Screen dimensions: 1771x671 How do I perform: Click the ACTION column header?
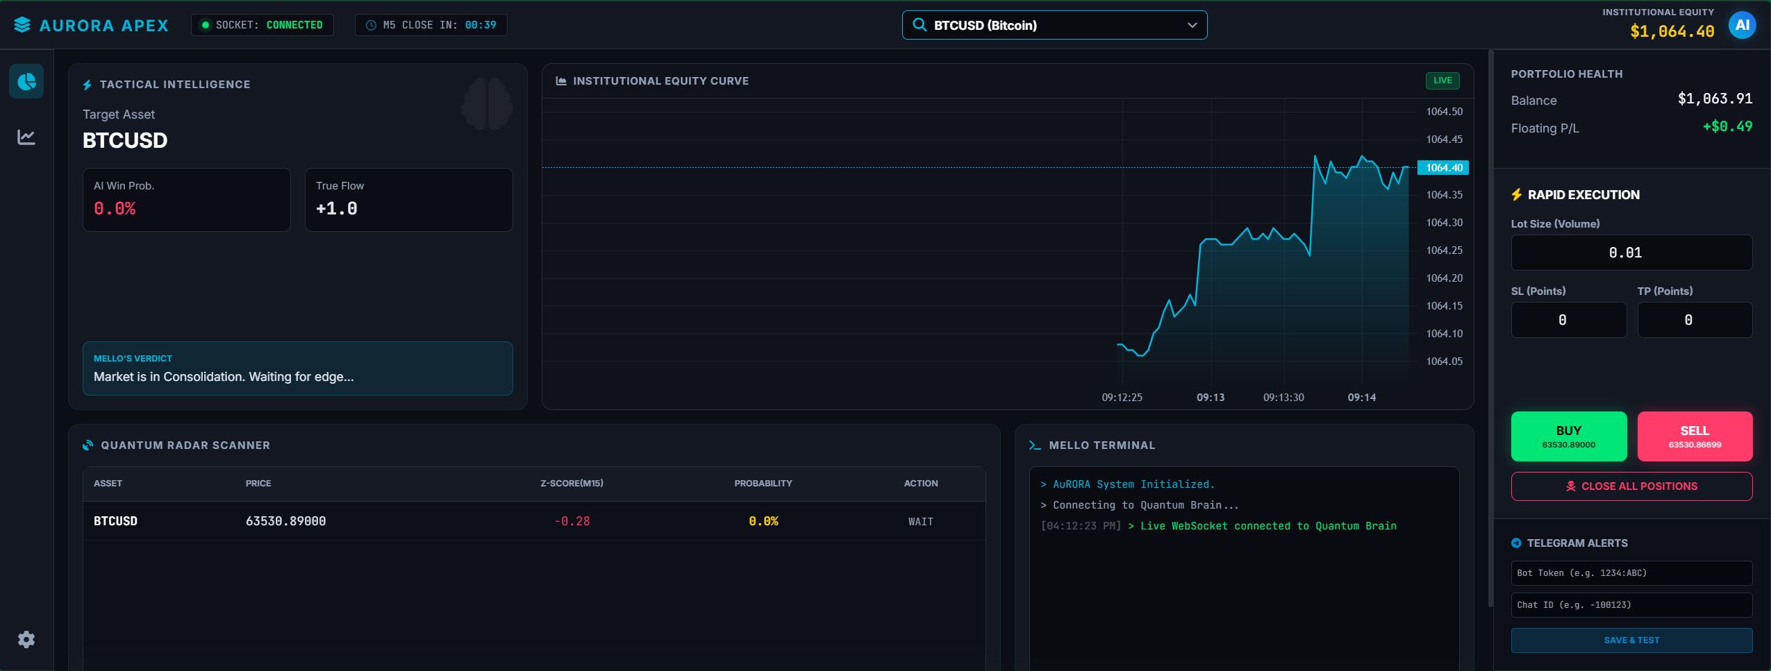tap(921, 484)
